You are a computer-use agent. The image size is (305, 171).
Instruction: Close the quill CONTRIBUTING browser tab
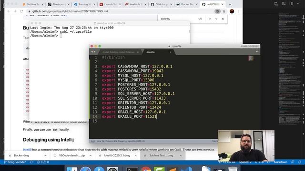coord(223,4)
